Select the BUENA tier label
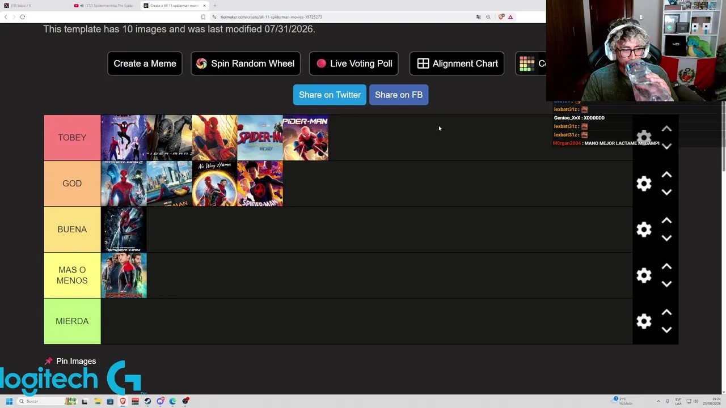The image size is (726, 408). [x=72, y=229]
